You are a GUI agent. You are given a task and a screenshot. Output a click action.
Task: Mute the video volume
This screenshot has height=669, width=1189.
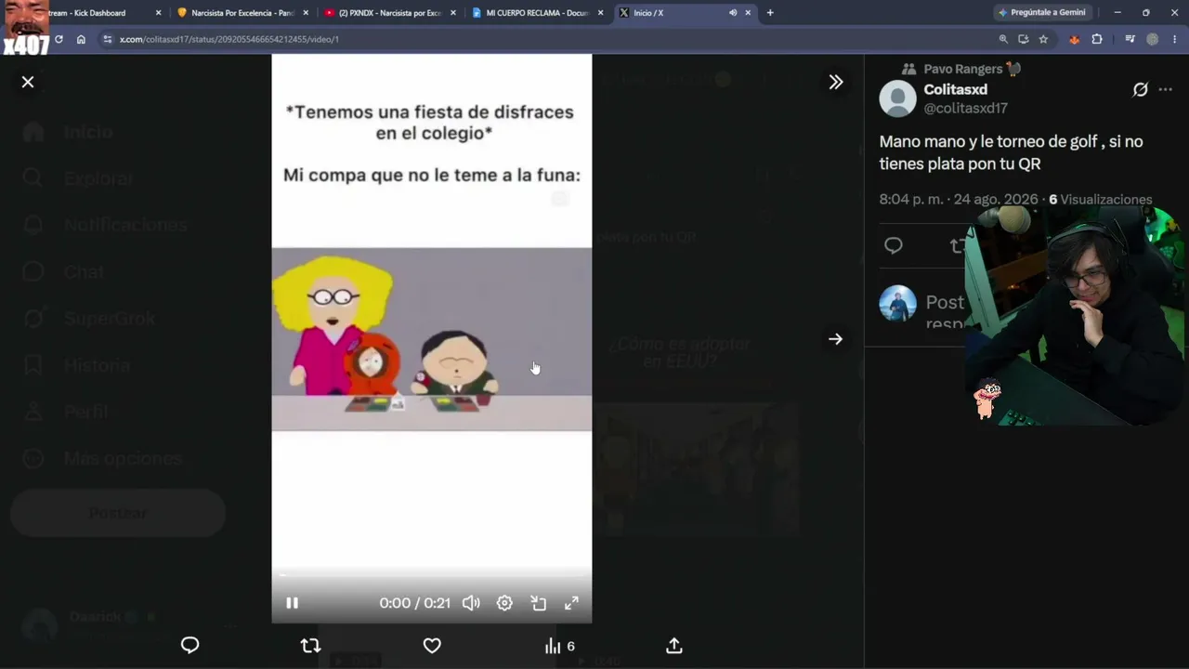coord(471,603)
